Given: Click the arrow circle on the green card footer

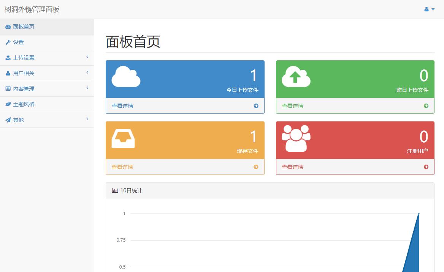Looking at the screenshot, I should coord(426,106).
